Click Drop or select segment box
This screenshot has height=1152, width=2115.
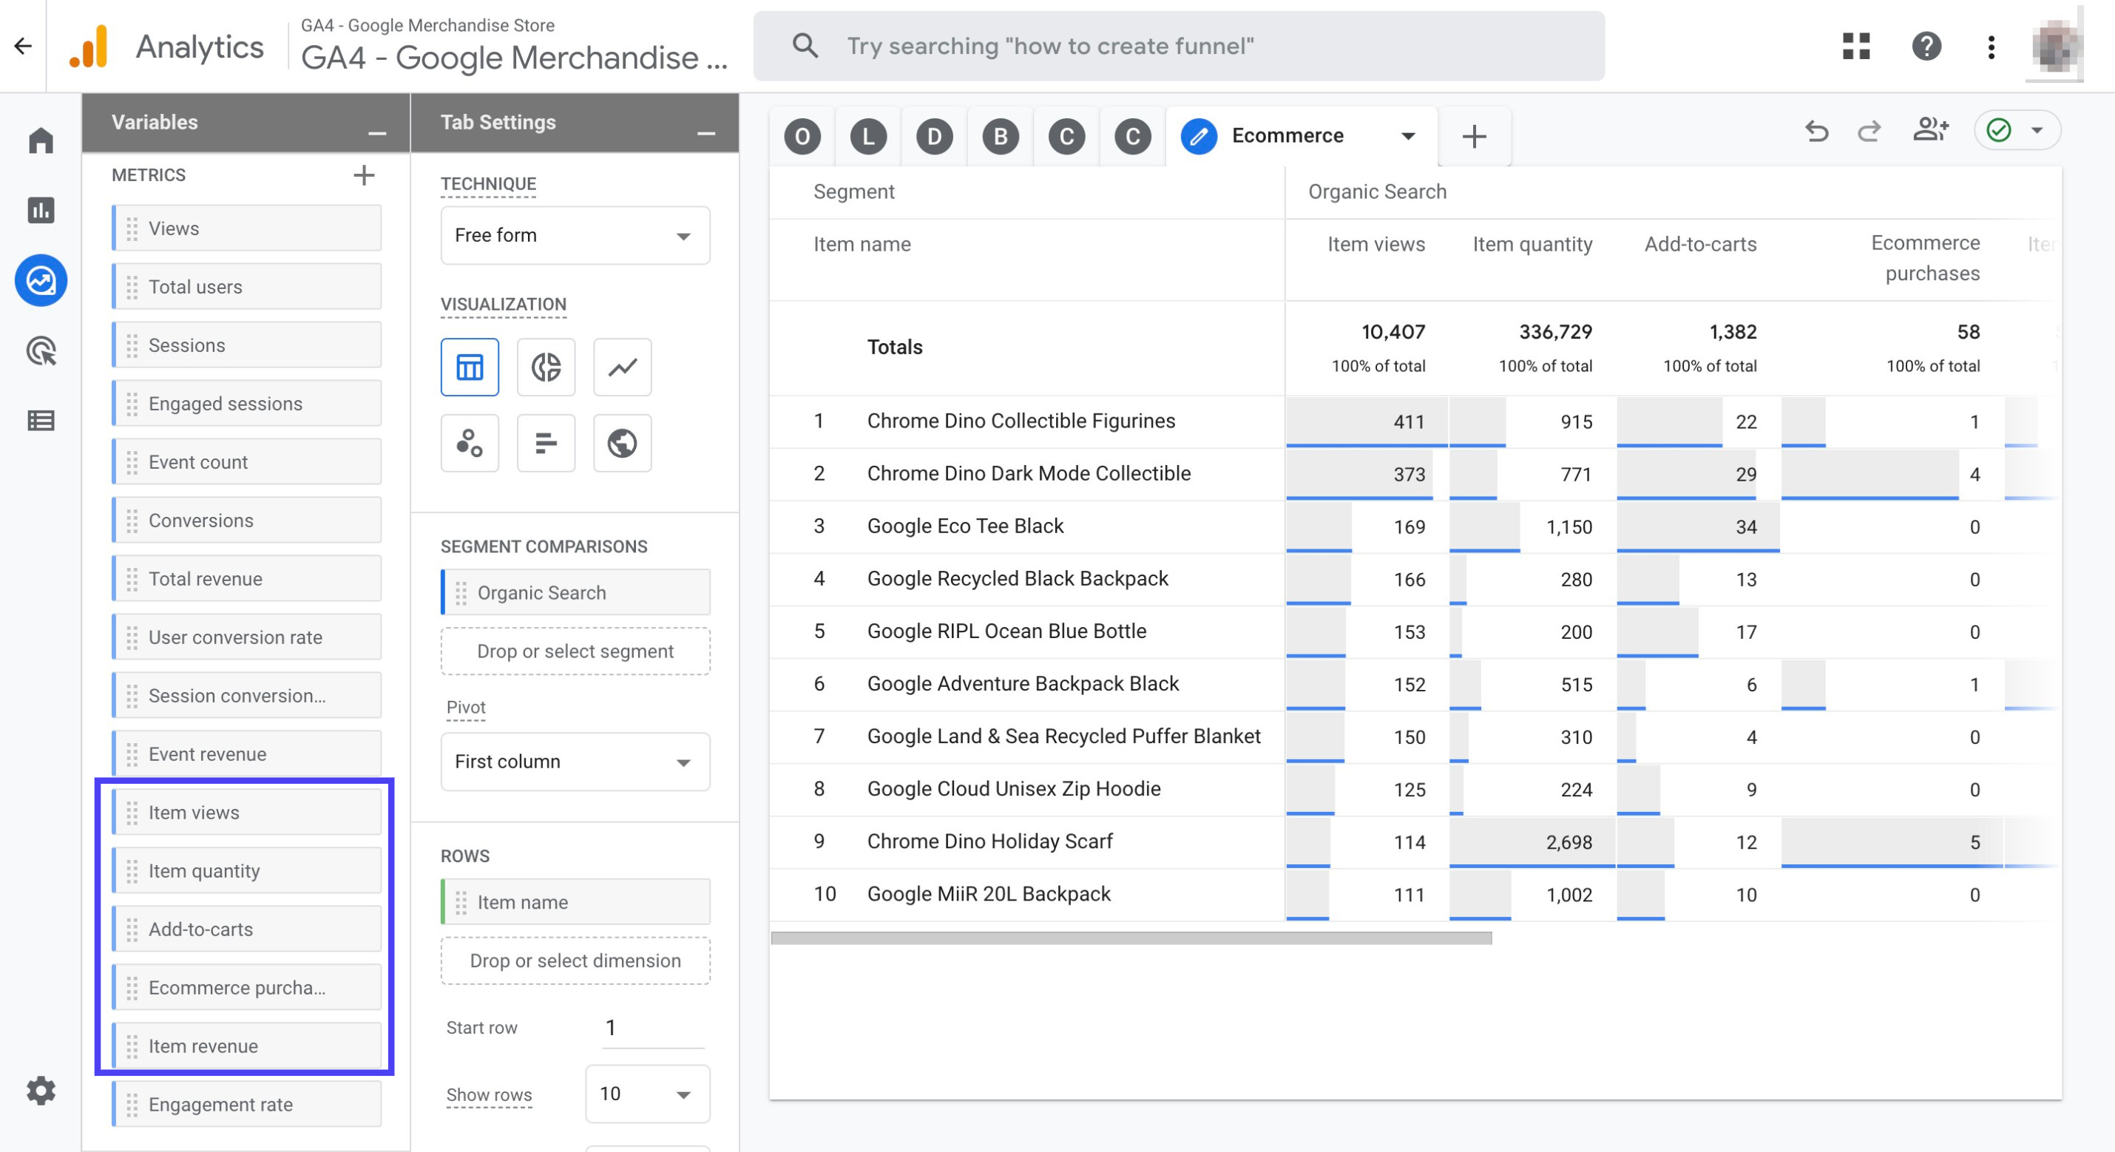(575, 651)
